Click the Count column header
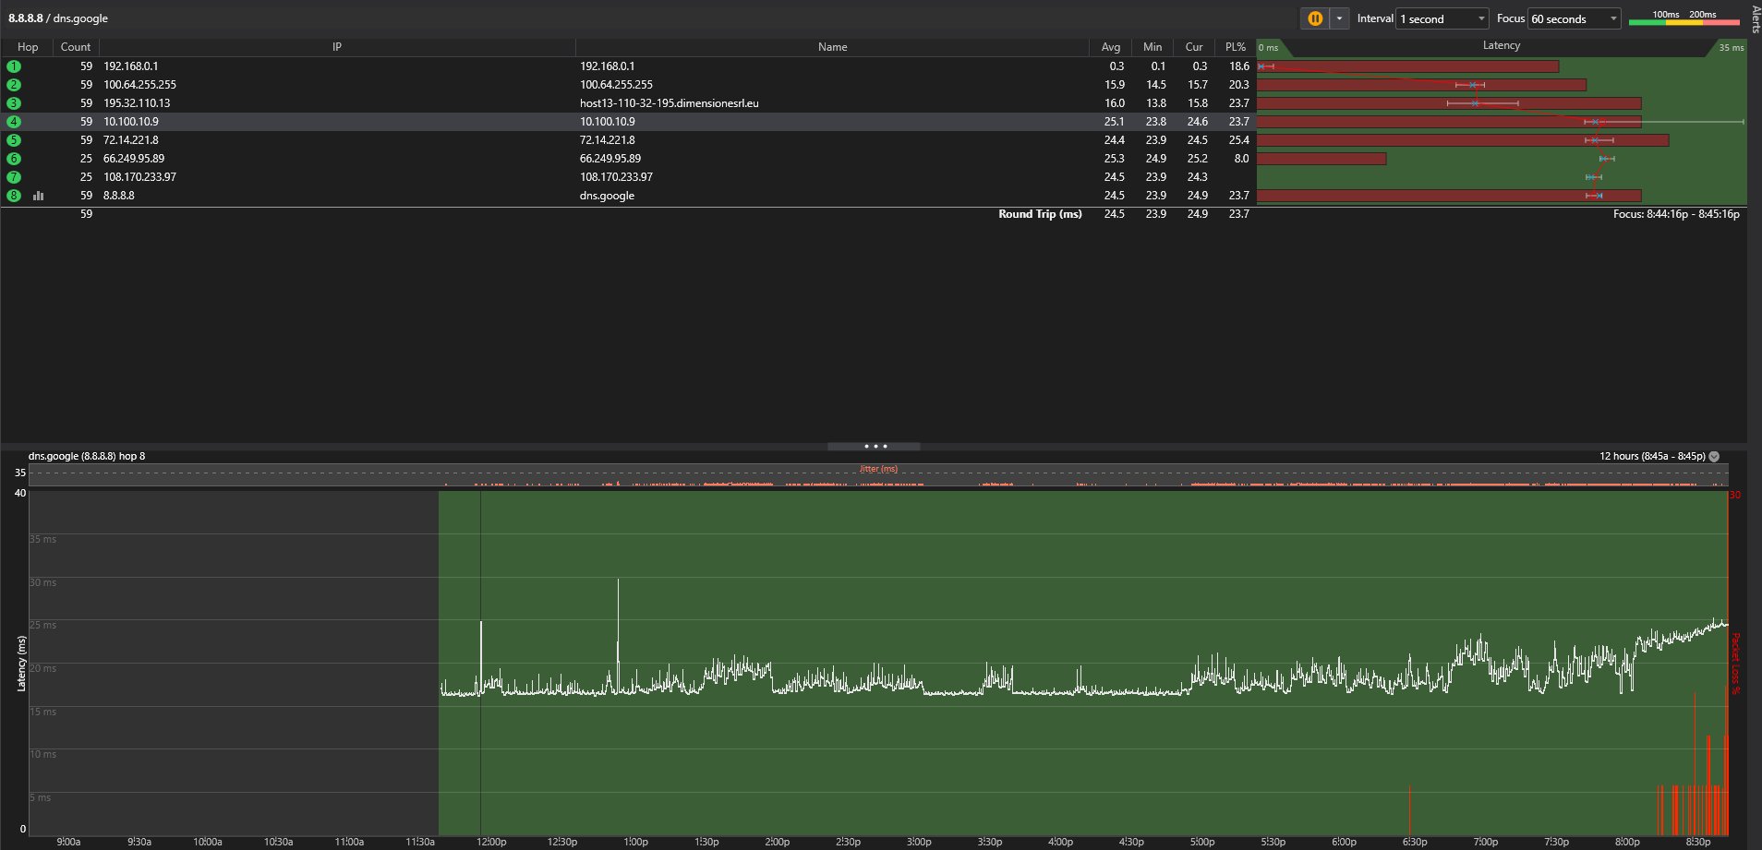The image size is (1762, 850). tap(76, 47)
